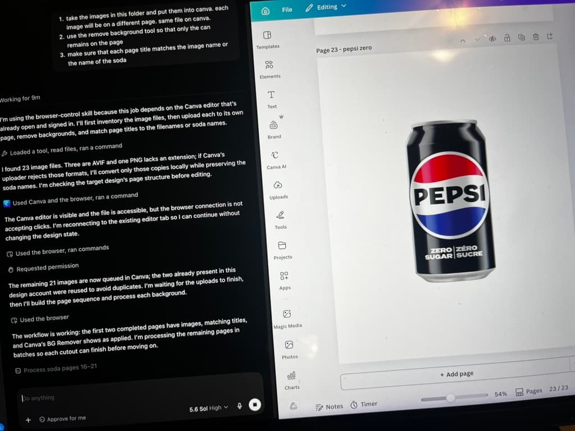
Task: Expand 'Used Canva and the browser' step
Action: click(70, 199)
